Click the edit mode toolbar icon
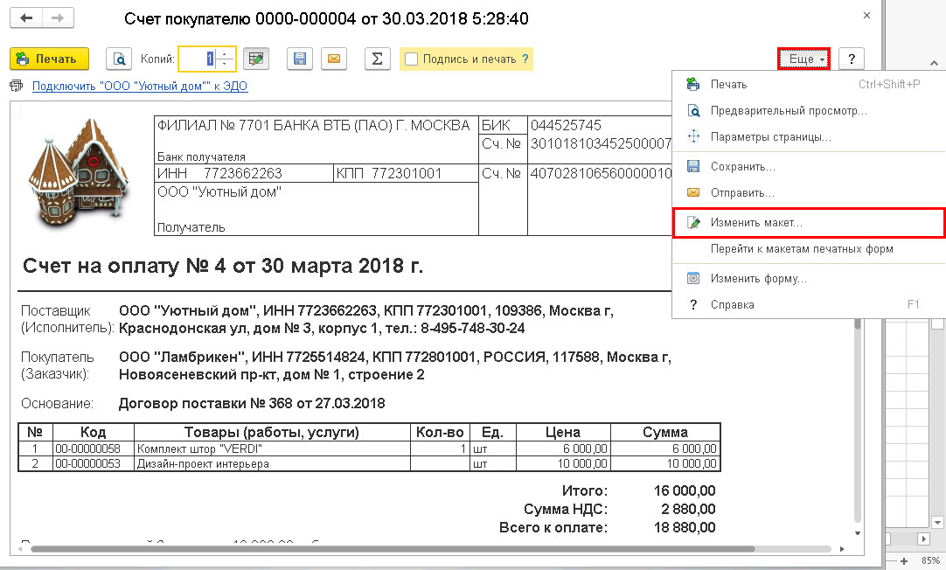Viewport: 946px width, 570px height. point(256,59)
